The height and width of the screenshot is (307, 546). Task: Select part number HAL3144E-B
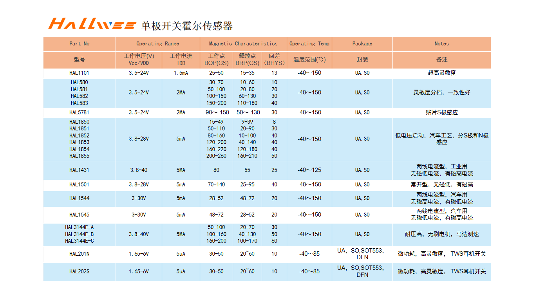tap(80, 235)
